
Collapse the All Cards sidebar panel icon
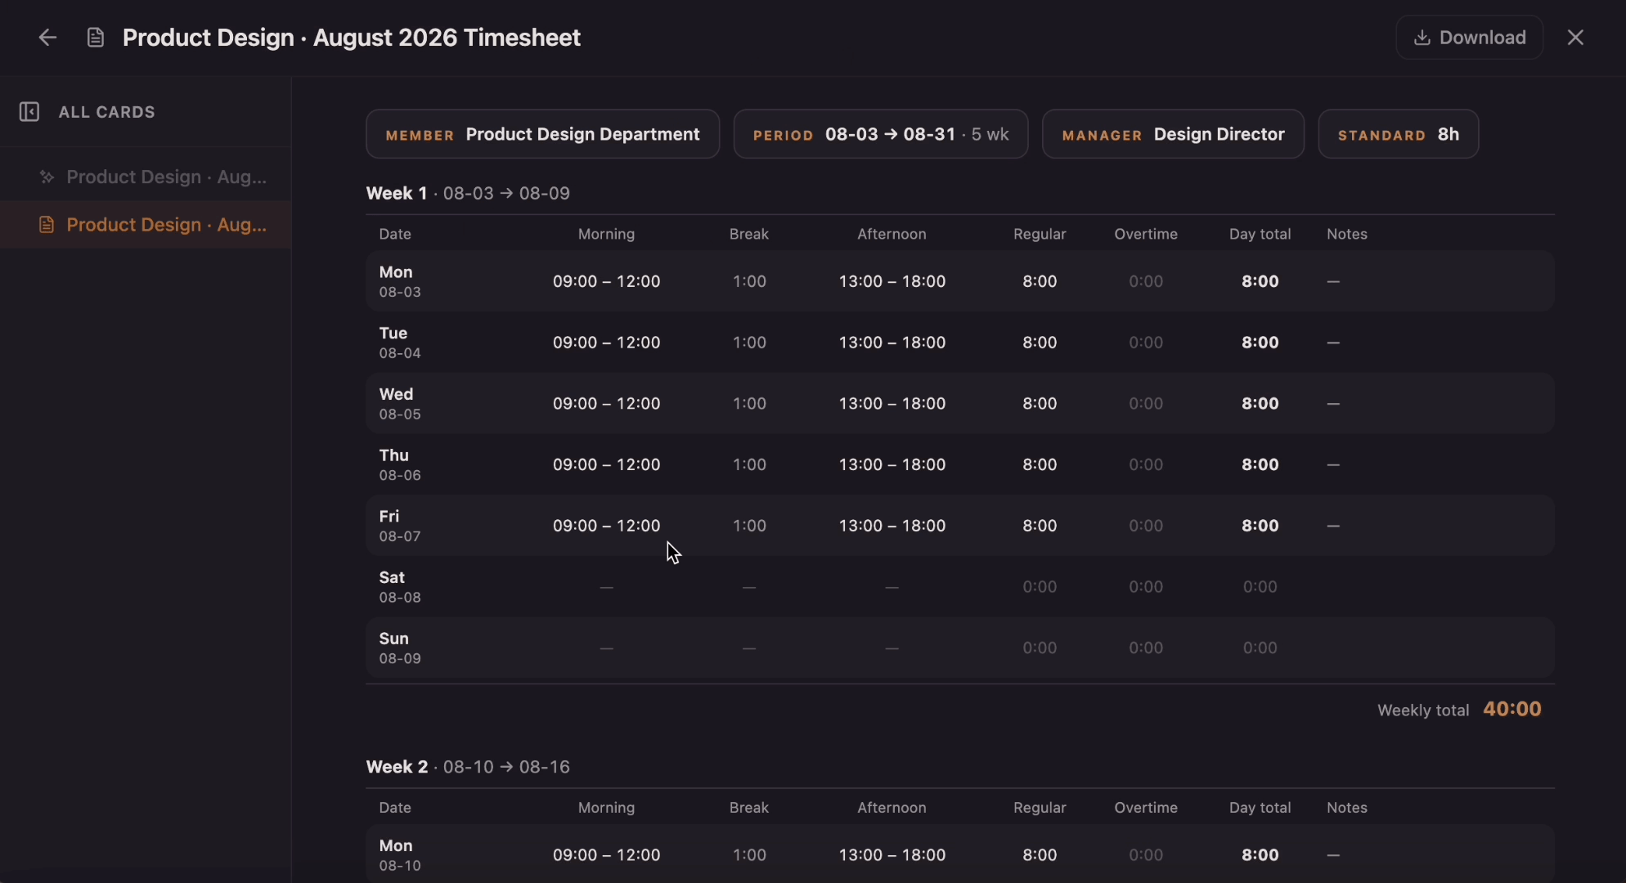pyautogui.click(x=29, y=112)
